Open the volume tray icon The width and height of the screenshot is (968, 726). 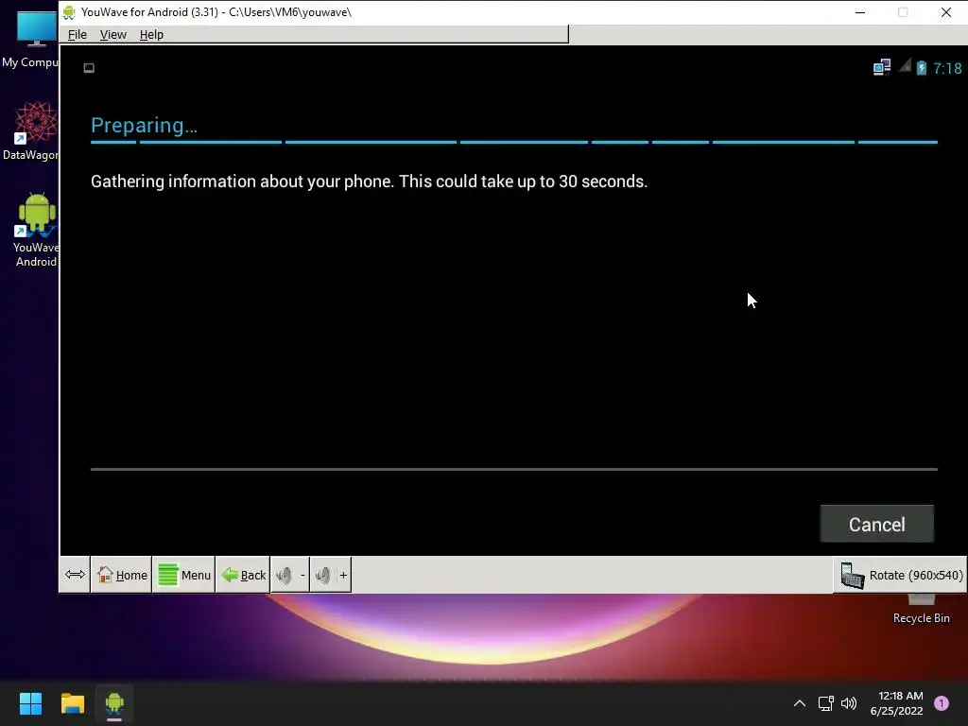pyautogui.click(x=849, y=703)
